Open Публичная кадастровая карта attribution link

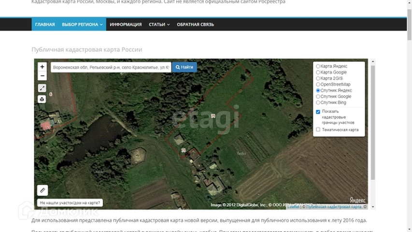[334, 207]
